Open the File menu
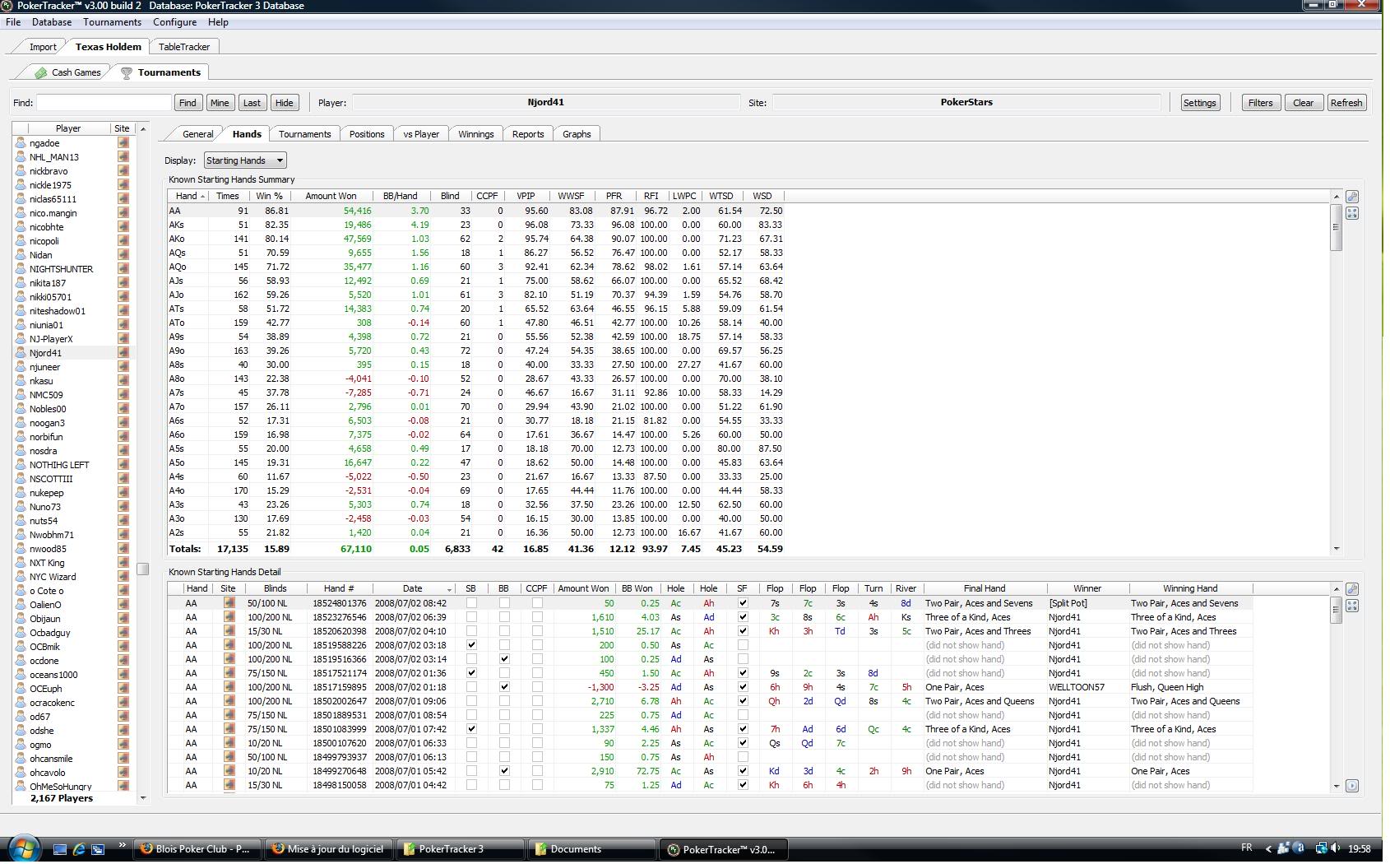 tap(13, 22)
